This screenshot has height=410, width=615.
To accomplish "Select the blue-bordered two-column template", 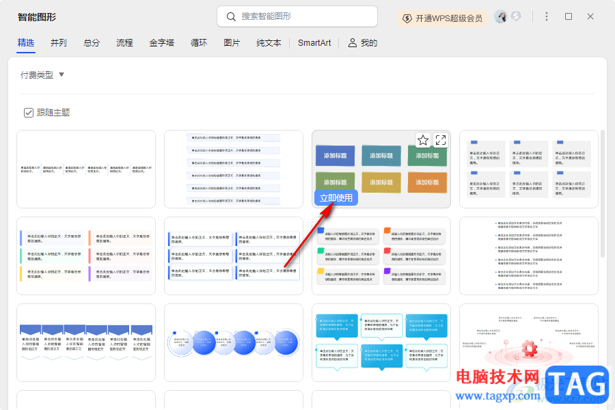I will [234, 256].
